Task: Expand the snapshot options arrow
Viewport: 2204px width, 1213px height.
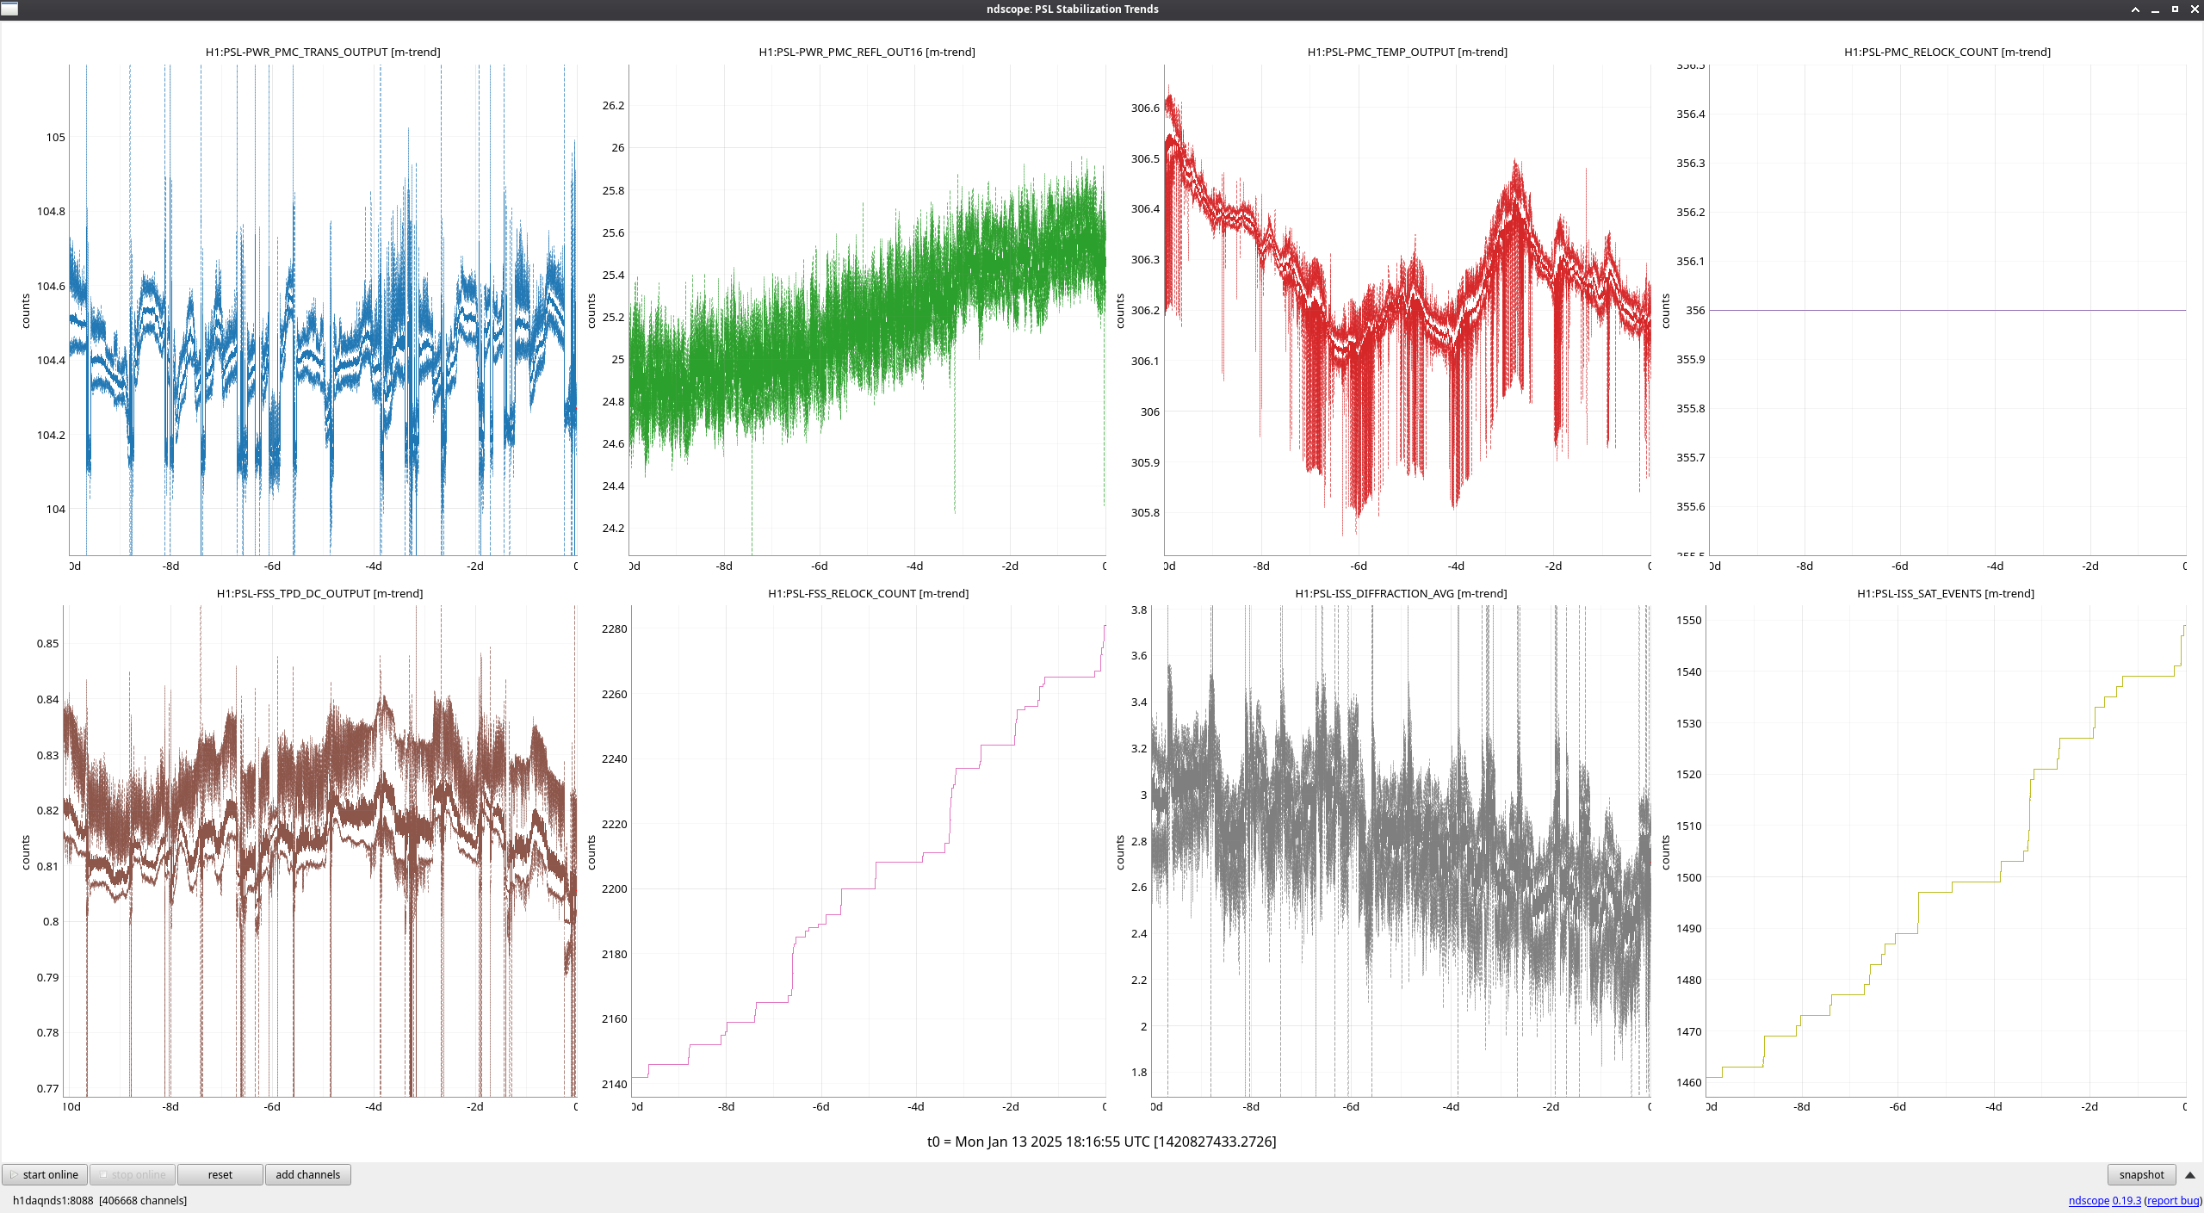Action: 2189,1175
